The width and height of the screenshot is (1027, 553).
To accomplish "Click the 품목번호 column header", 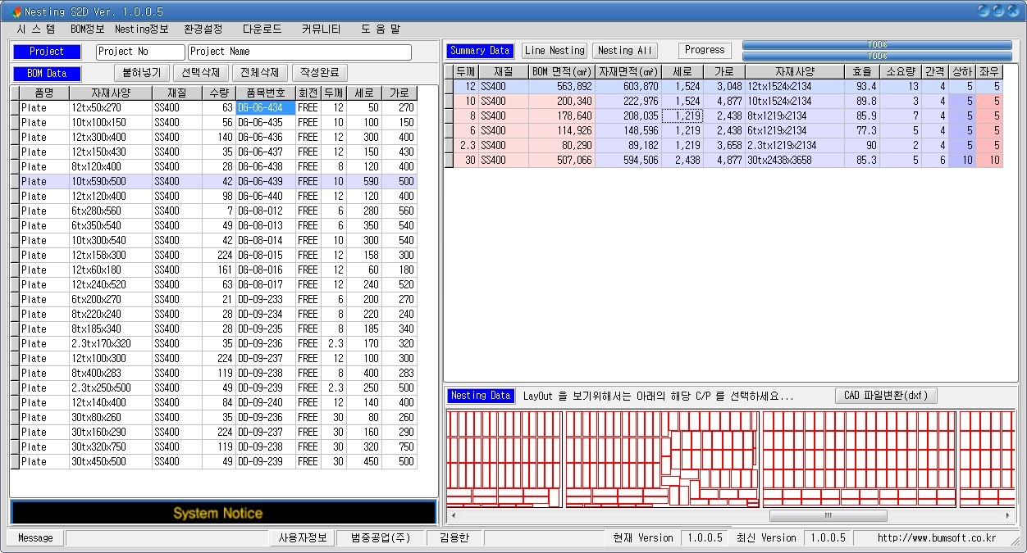I will [265, 93].
